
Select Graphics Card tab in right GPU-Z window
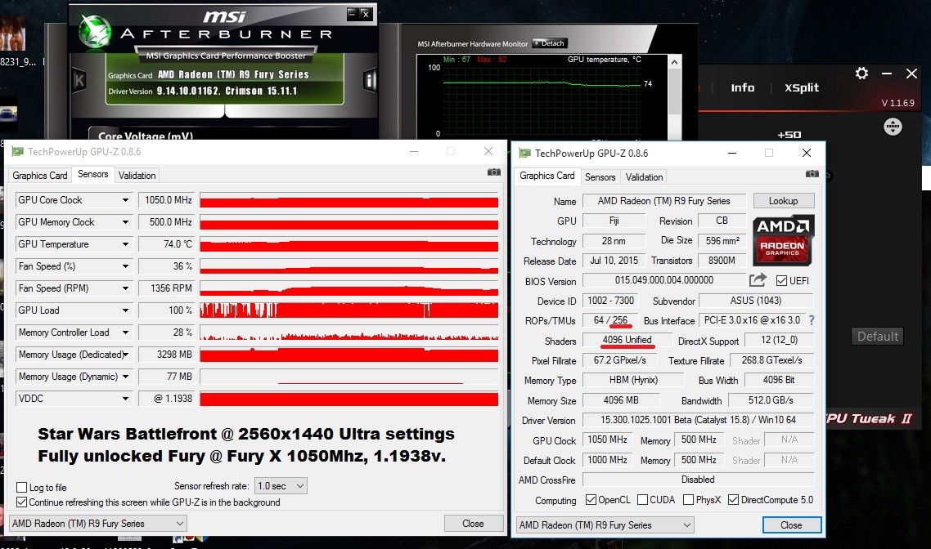coord(546,176)
